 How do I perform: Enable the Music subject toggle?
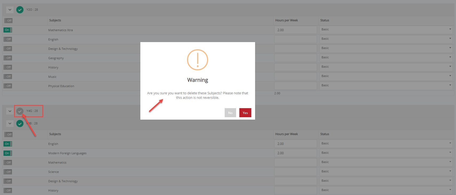pos(8,76)
